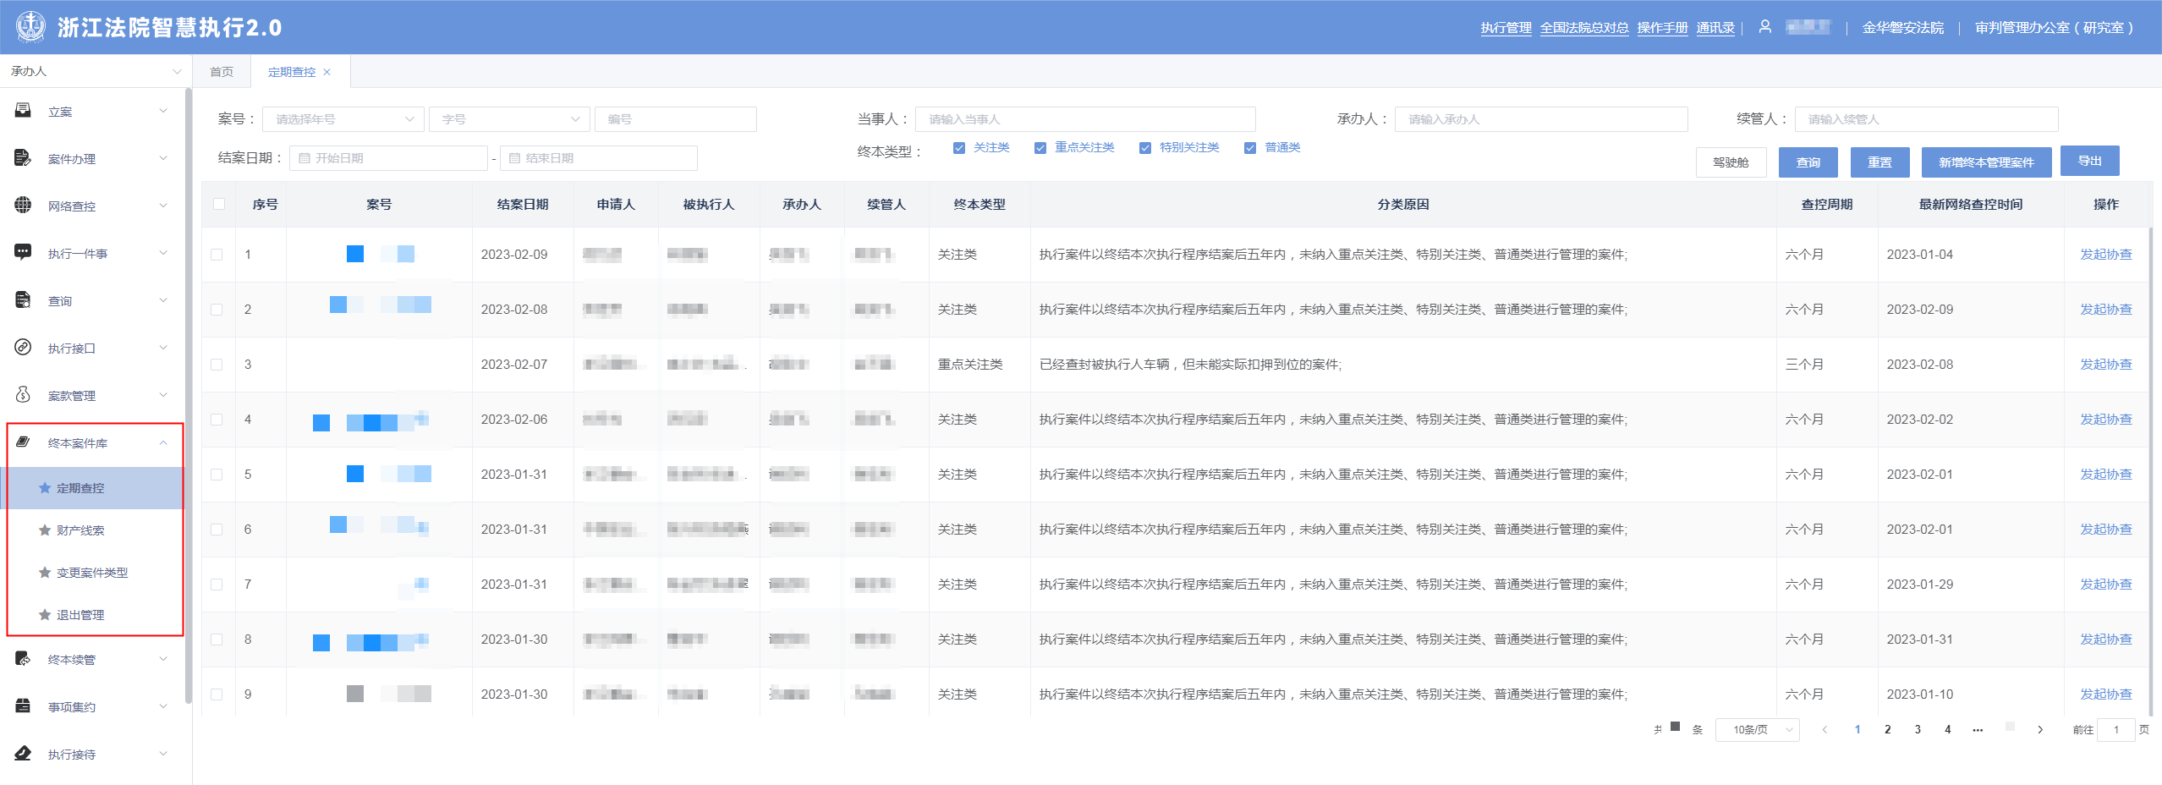
Task: Click the star icon beside 财产线索
Action: click(45, 530)
